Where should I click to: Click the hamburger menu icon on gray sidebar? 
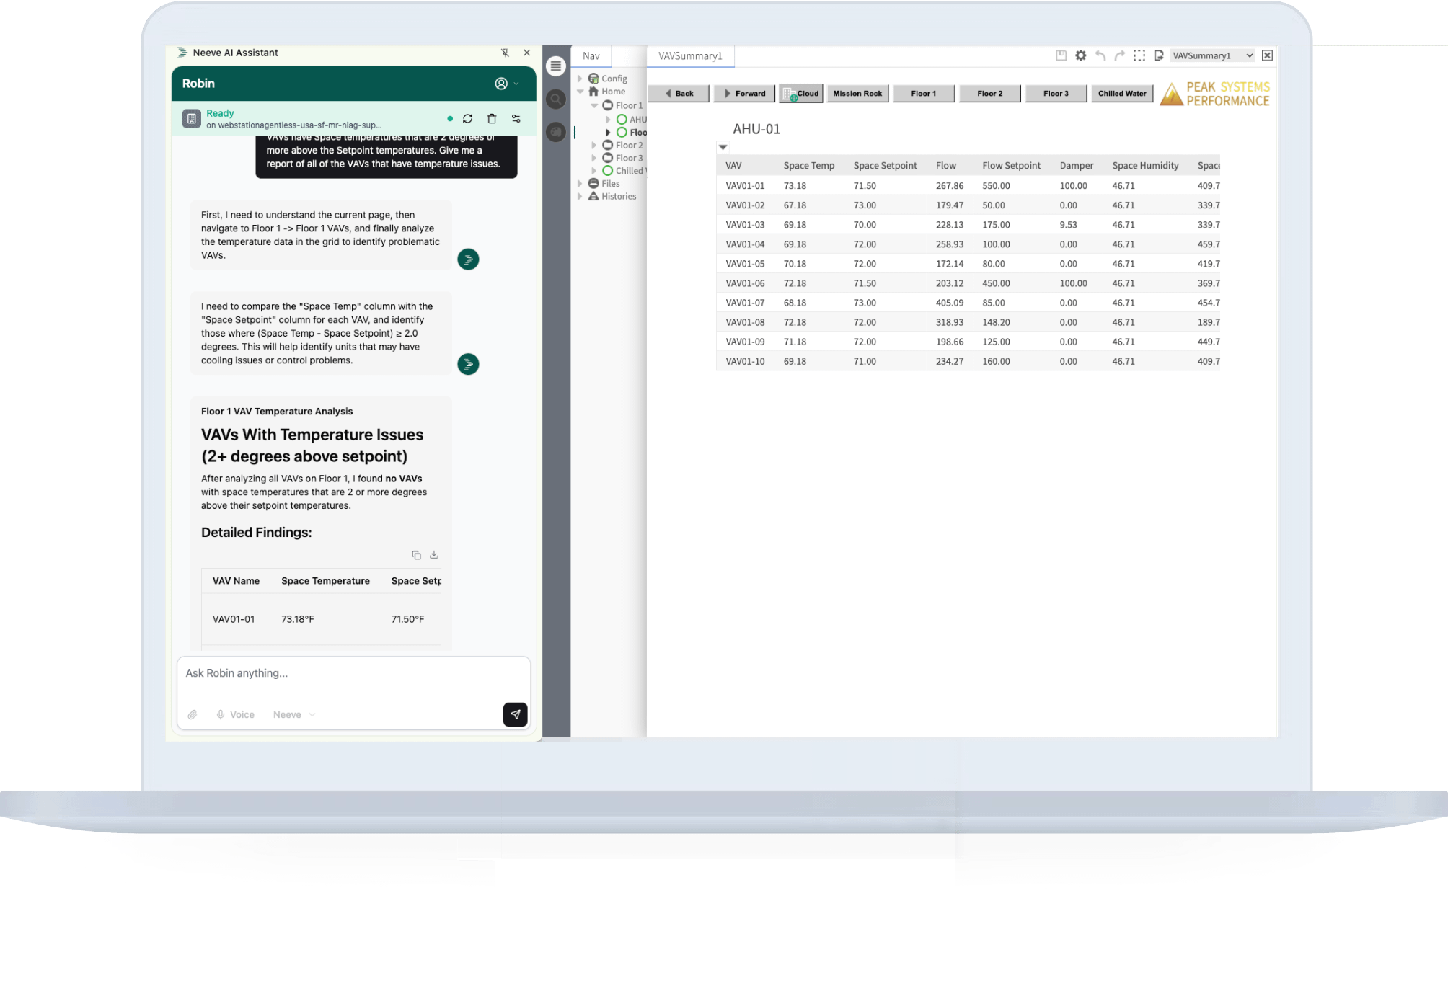(555, 66)
